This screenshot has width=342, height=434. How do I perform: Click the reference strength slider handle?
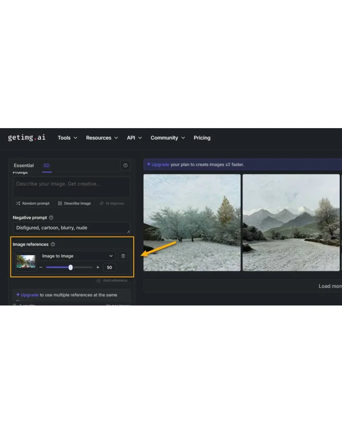click(71, 268)
